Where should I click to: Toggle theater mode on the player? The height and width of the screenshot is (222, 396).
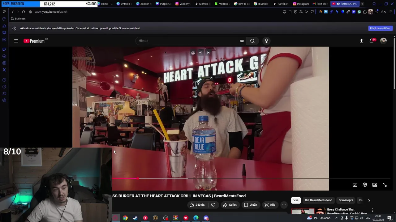[375, 185]
